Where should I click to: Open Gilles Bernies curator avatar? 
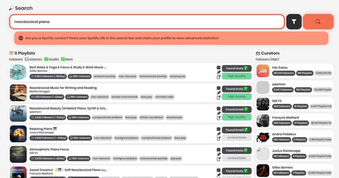point(263,171)
